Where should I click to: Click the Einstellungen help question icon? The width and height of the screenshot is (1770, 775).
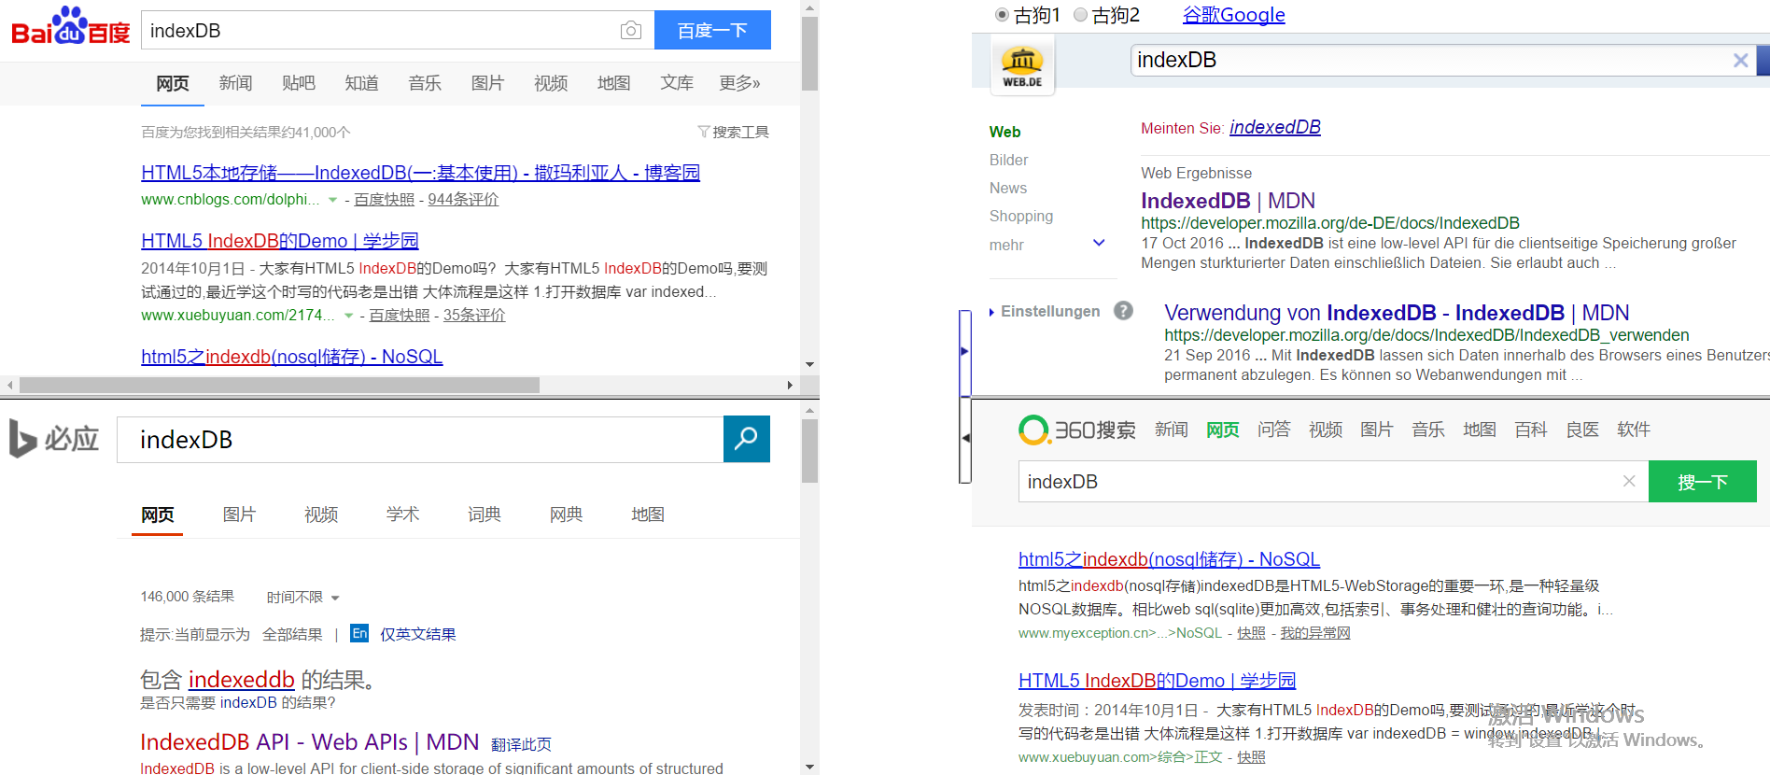(1123, 311)
